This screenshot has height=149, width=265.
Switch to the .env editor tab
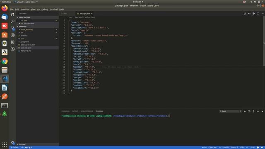point(67,14)
